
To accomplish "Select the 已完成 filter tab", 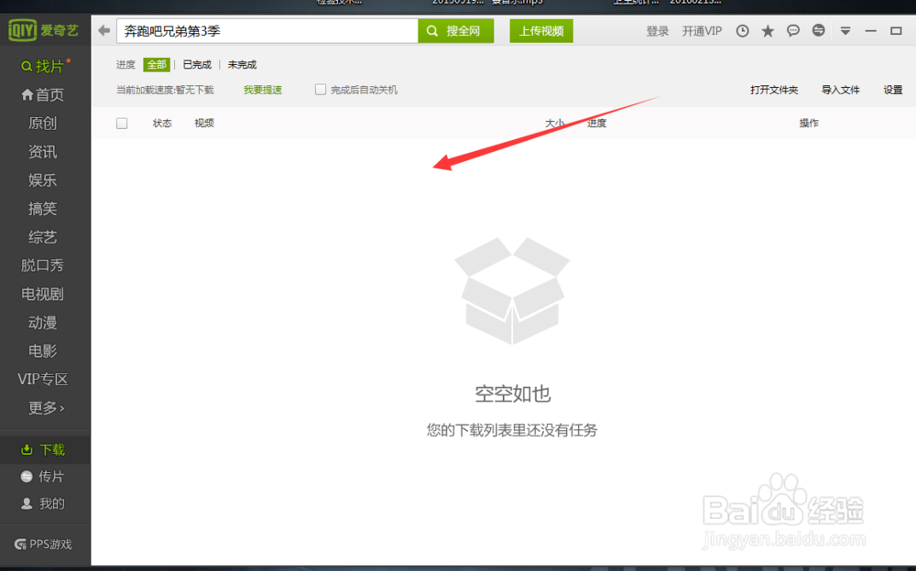I will 197,64.
